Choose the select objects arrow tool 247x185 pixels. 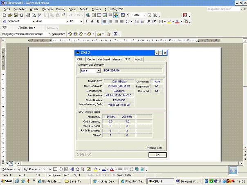coord(19,169)
